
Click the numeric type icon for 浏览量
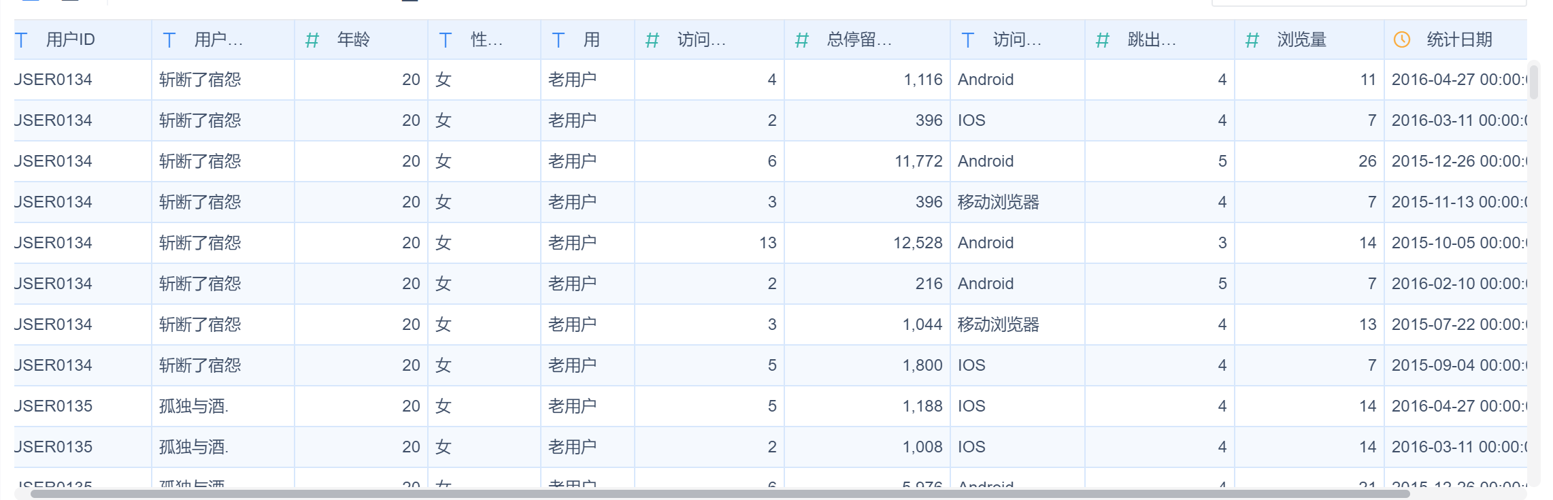(x=1252, y=40)
